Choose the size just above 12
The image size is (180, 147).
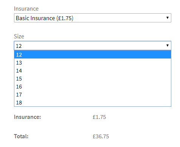tap(93, 63)
